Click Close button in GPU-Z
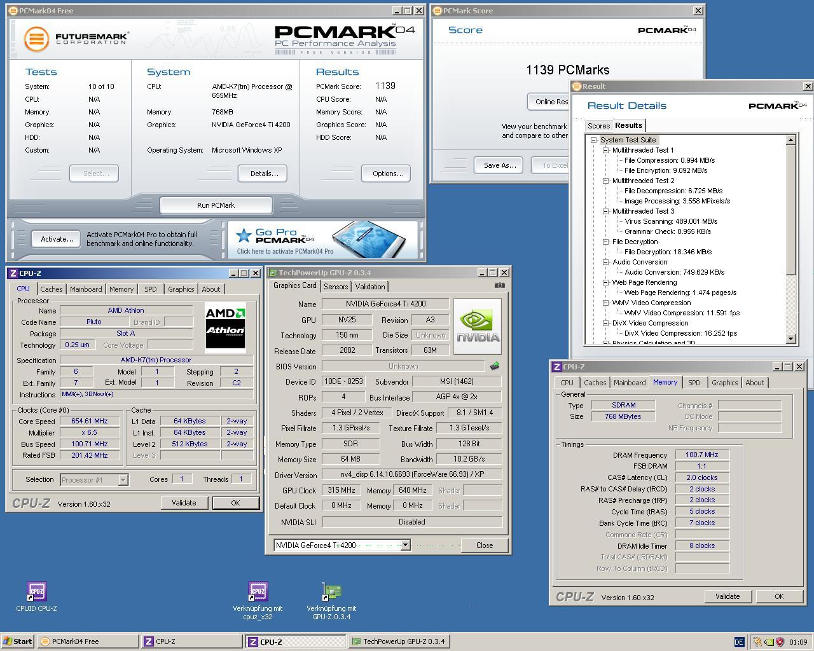This screenshot has width=814, height=651. pyautogui.click(x=485, y=545)
